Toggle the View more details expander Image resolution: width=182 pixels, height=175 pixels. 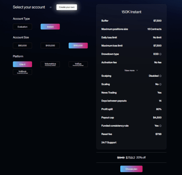pos(131,71)
